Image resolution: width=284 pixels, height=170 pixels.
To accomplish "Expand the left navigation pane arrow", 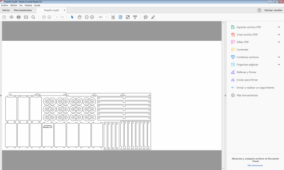I will 1,95.
